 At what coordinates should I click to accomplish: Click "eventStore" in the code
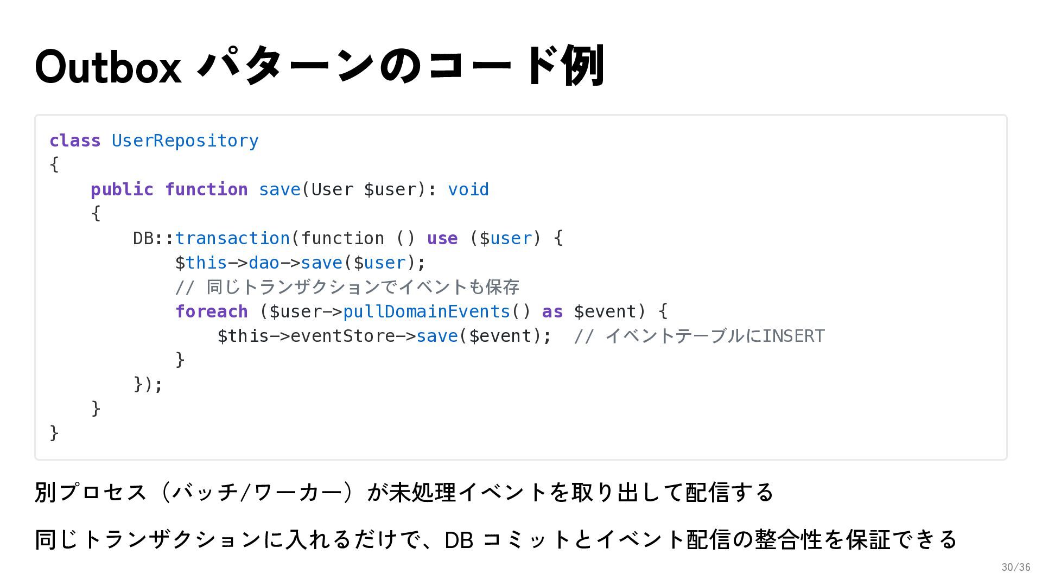pyautogui.click(x=343, y=336)
